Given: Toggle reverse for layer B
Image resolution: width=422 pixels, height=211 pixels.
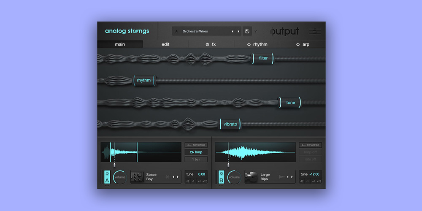Looking at the screenshot, I should click(310, 145).
